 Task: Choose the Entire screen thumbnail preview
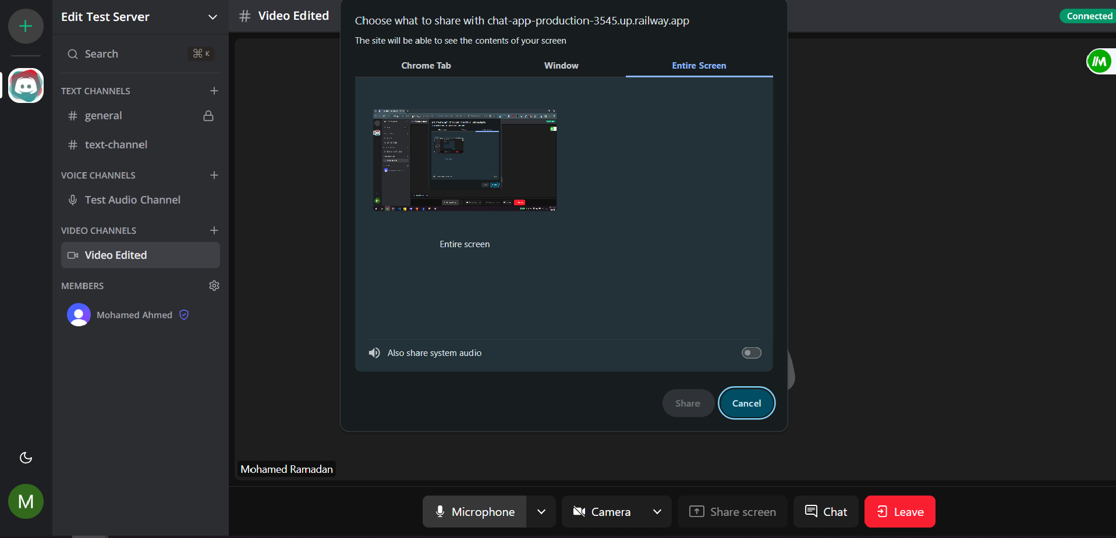465,160
